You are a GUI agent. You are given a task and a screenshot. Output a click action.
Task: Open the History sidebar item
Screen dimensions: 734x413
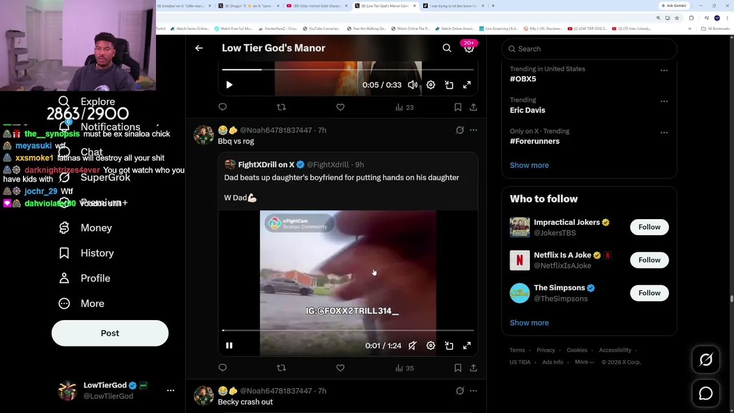pyautogui.click(x=87, y=253)
